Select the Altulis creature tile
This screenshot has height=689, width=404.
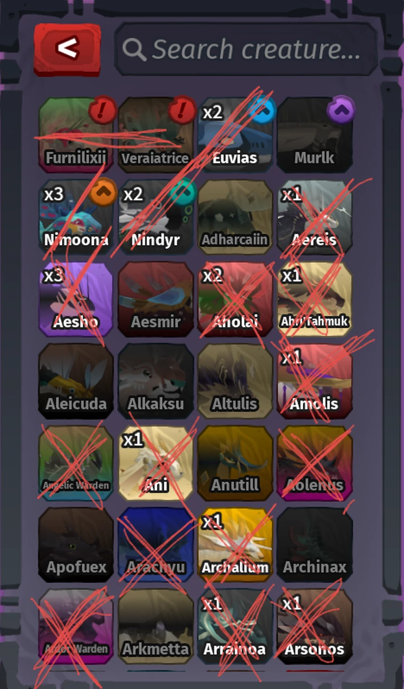(235, 381)
